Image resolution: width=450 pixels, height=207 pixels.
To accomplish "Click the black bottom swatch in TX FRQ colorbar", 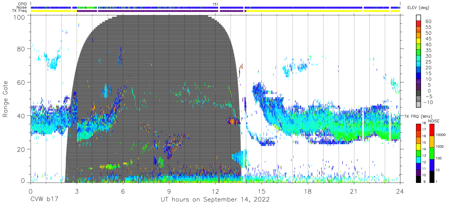I will click(x=418, y=179).
